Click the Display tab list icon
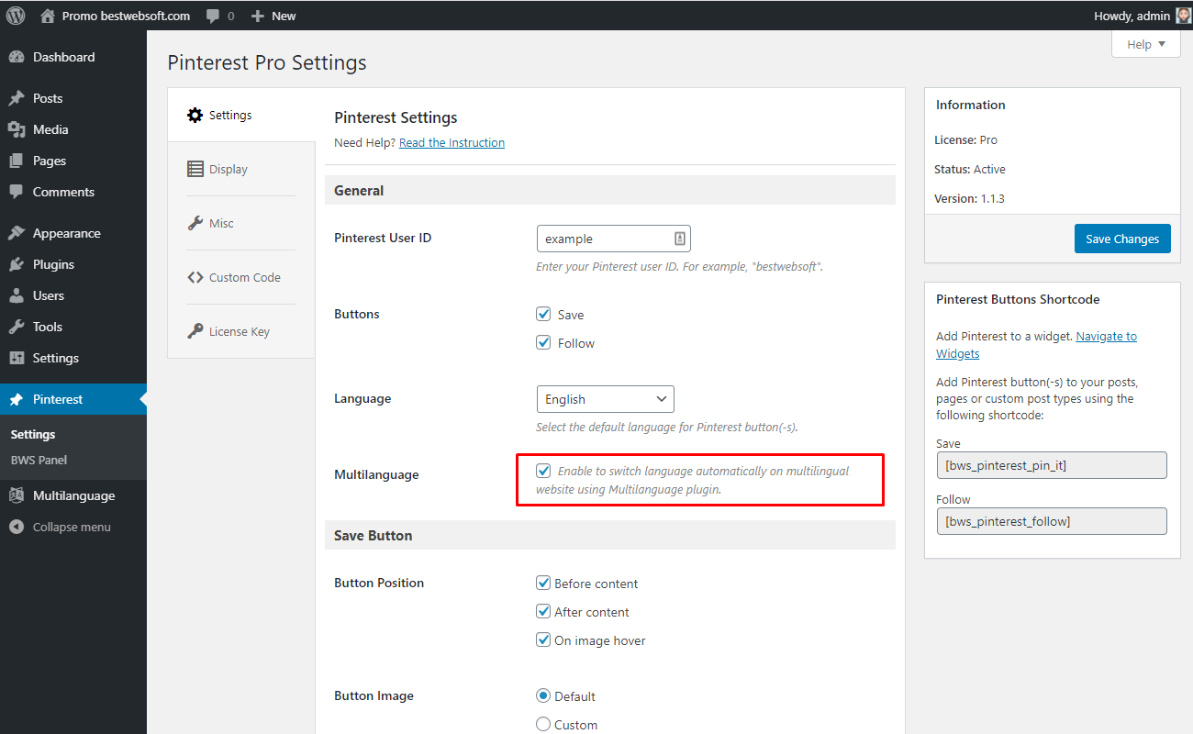This screenshot has height=734, width=1193. coord(195,169)
